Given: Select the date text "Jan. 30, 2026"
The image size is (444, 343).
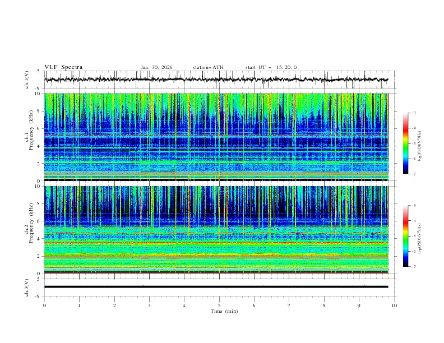Looking at the screenshot, I should 156,67.
